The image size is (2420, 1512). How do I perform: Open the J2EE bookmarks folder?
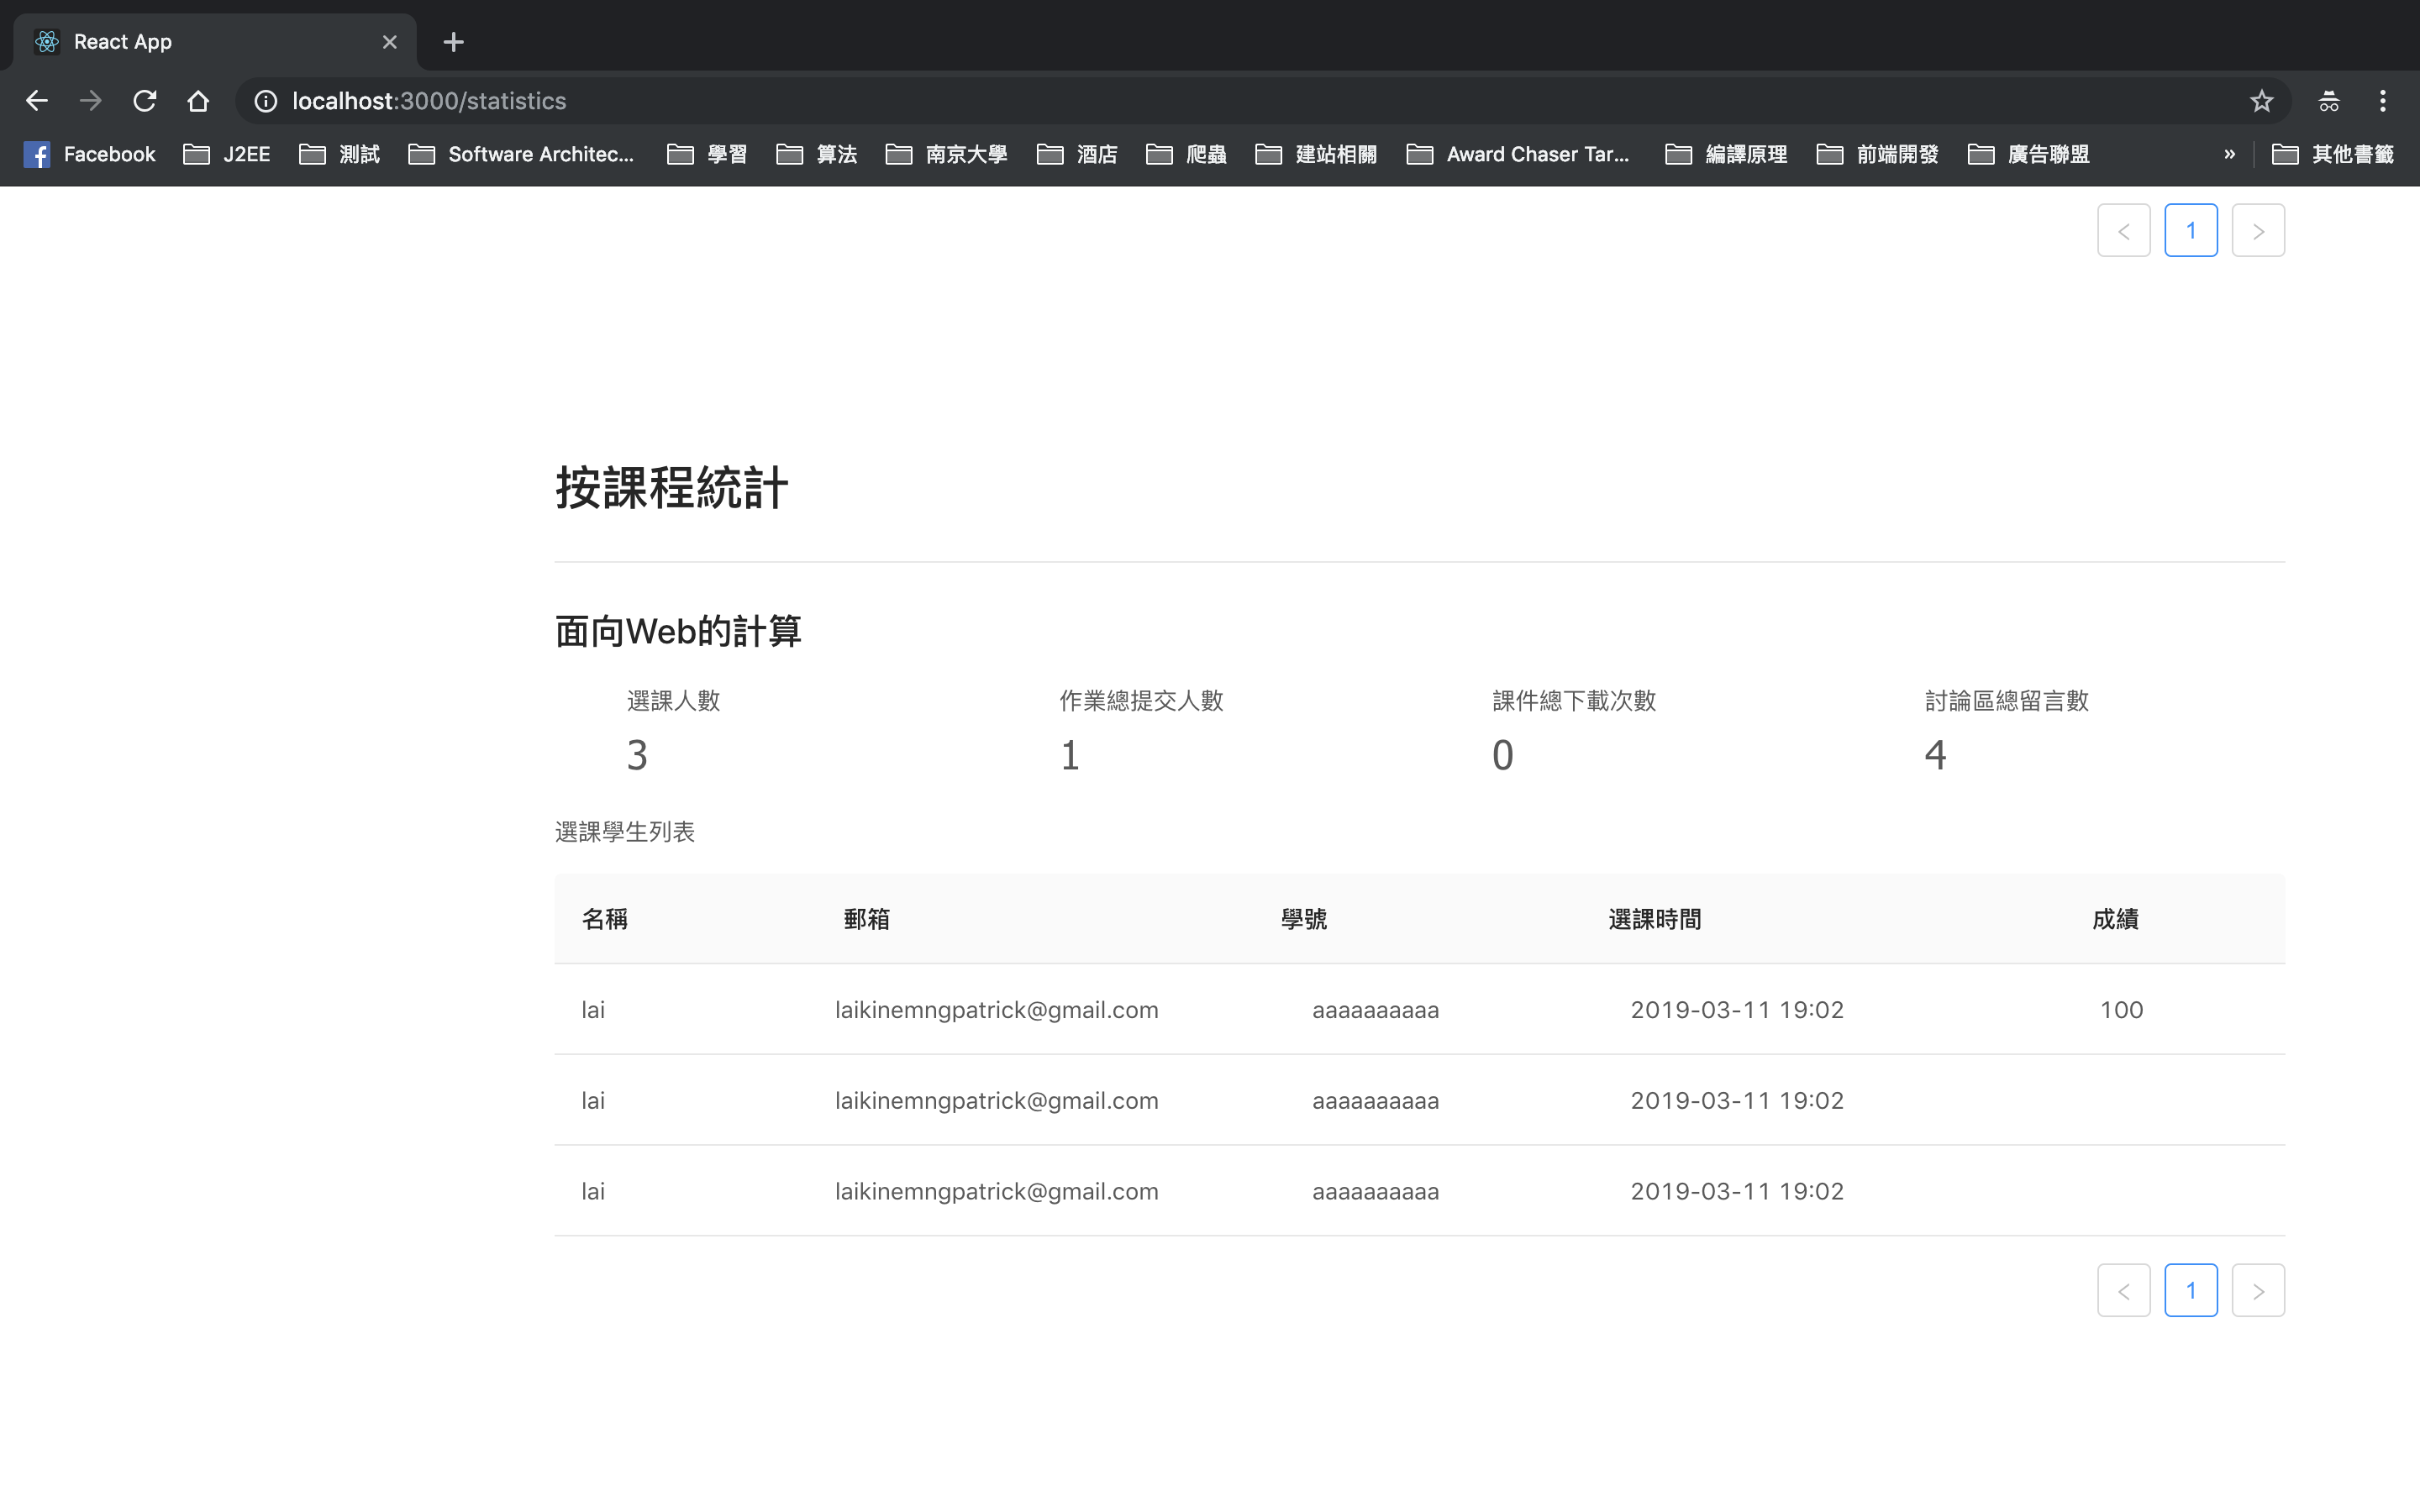tap(227, 154)
